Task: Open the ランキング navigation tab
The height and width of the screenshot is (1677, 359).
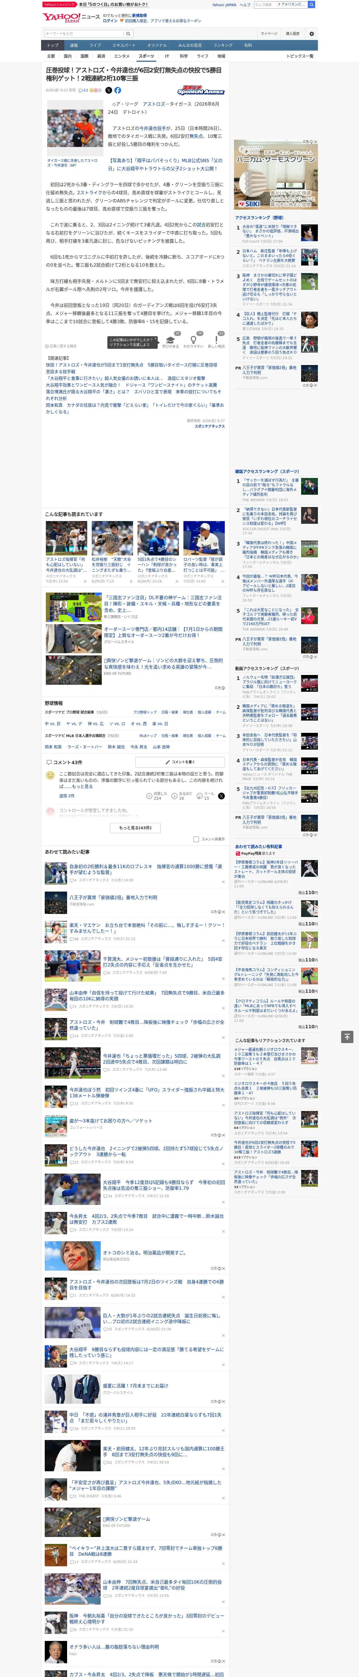Action: pyautogui.click(x=223, y=46)
